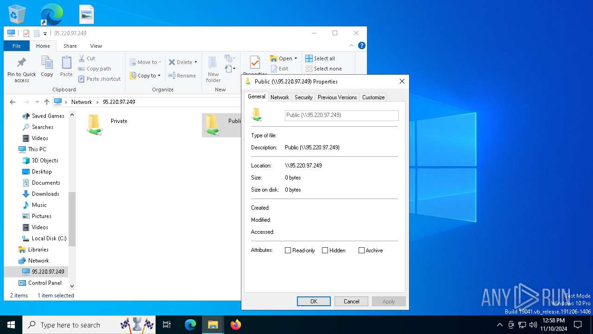This screenshot has width=593, height=334.
Task: Click Copy path in Clipboard group
Action: (x=95, y=69)
